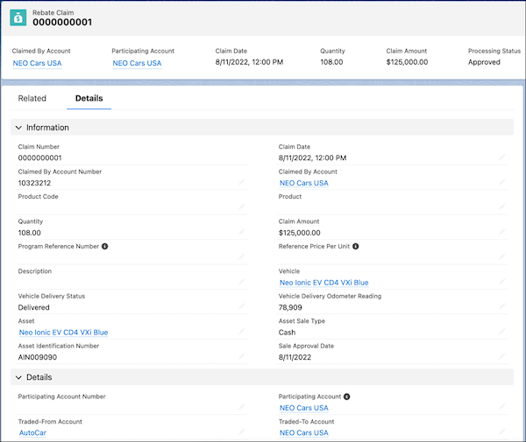Edit the Asset Sale Type pencil icon
The width and height of the screenshot is (526, 442).
(x=501, y=332)
